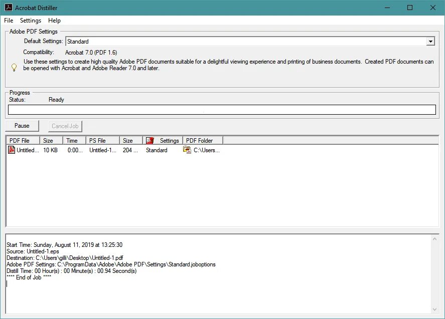Expand the Default Settings dropdown arrow

tap(430, 42)
